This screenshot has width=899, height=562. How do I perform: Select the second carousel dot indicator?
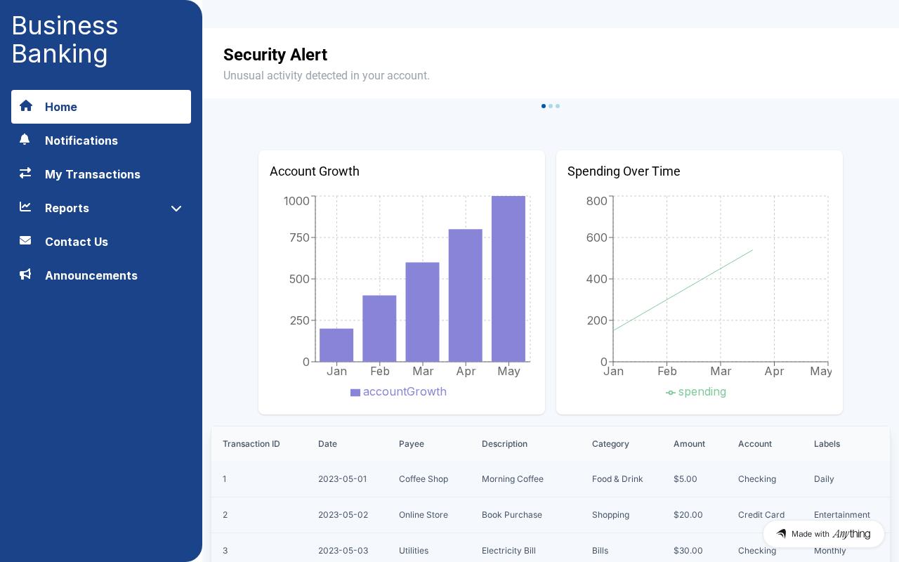tap(551, 106)
